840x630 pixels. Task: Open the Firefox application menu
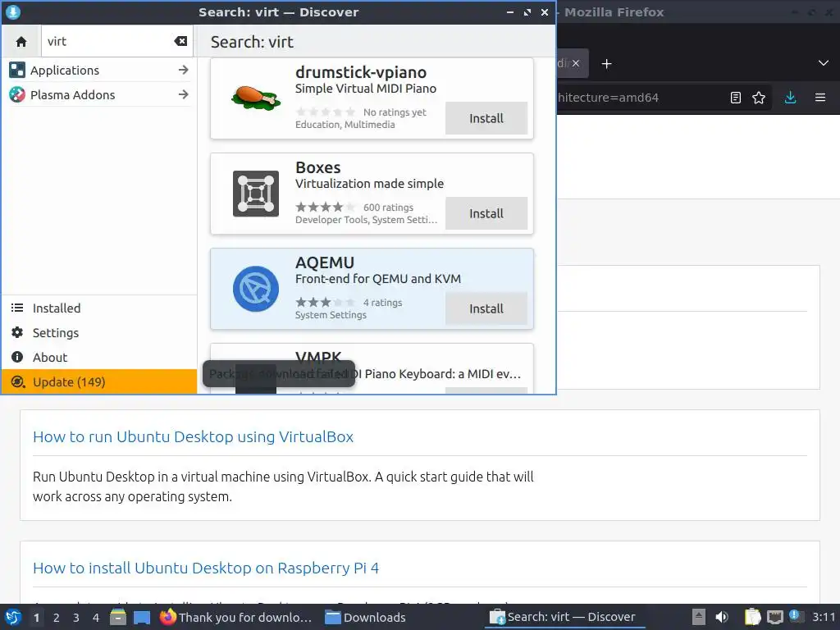(820, 98)
